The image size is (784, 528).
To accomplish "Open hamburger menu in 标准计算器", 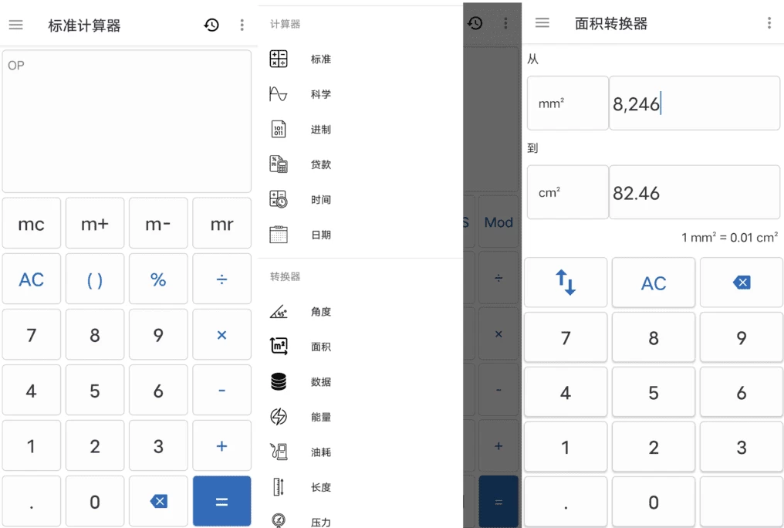I will click(15, 25).
